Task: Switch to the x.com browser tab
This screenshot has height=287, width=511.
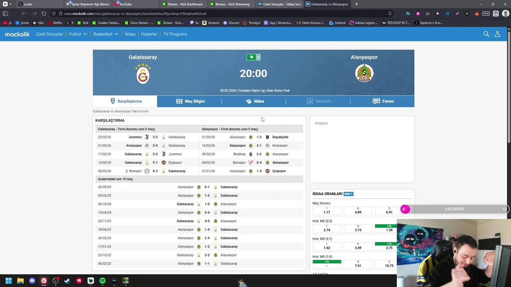Action: tap(40, 4)
